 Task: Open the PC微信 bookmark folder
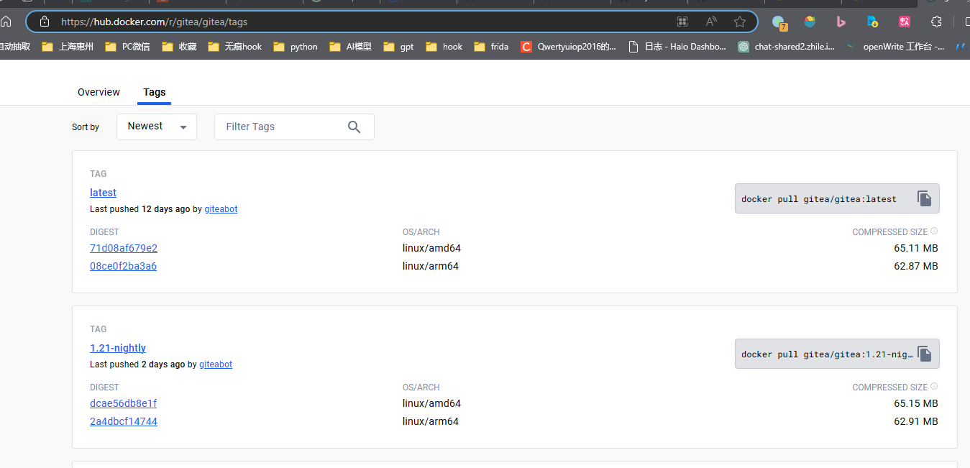[127, 47]
